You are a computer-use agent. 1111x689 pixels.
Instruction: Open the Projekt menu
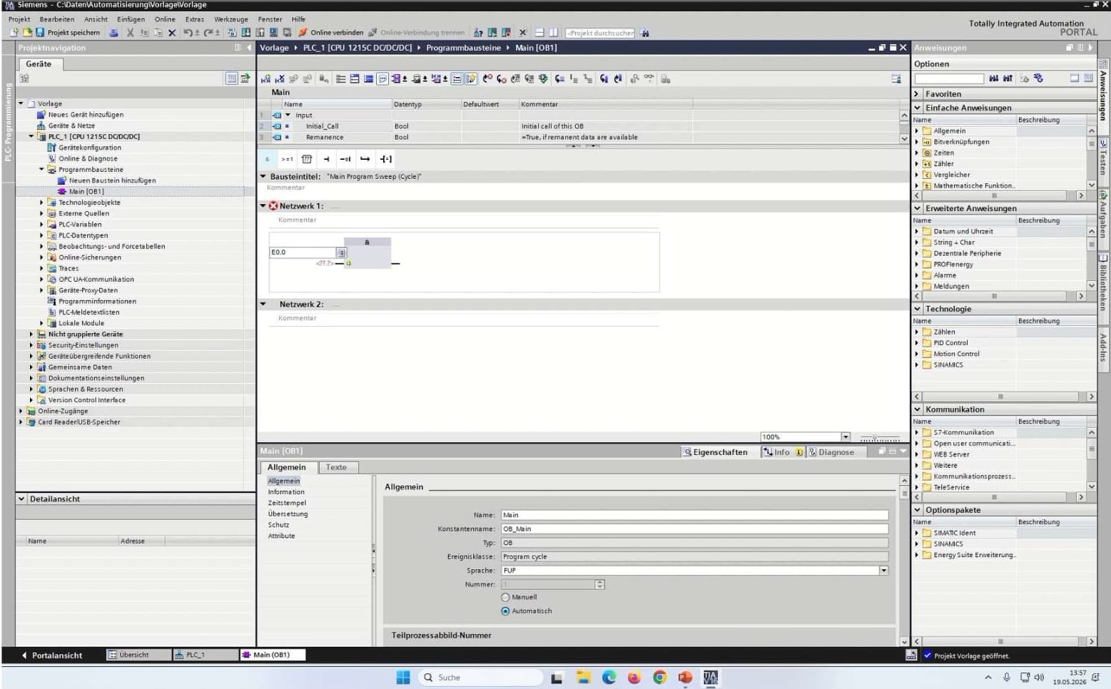pos(19,19)
